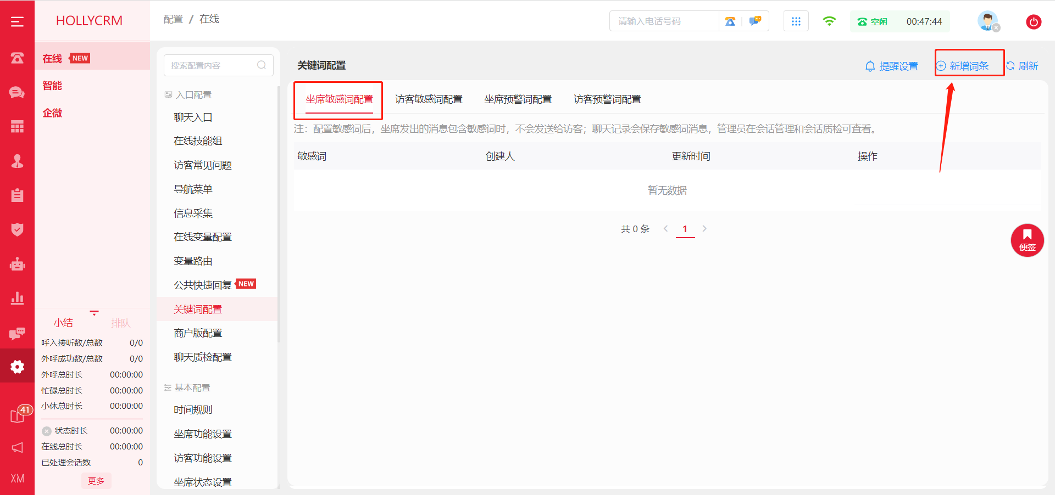Image resolution: width=1055 pixels, height=495 pixels.
Task: Open the table grid sidebar icon
Action: pyautogui.click(x=17, y=127)
